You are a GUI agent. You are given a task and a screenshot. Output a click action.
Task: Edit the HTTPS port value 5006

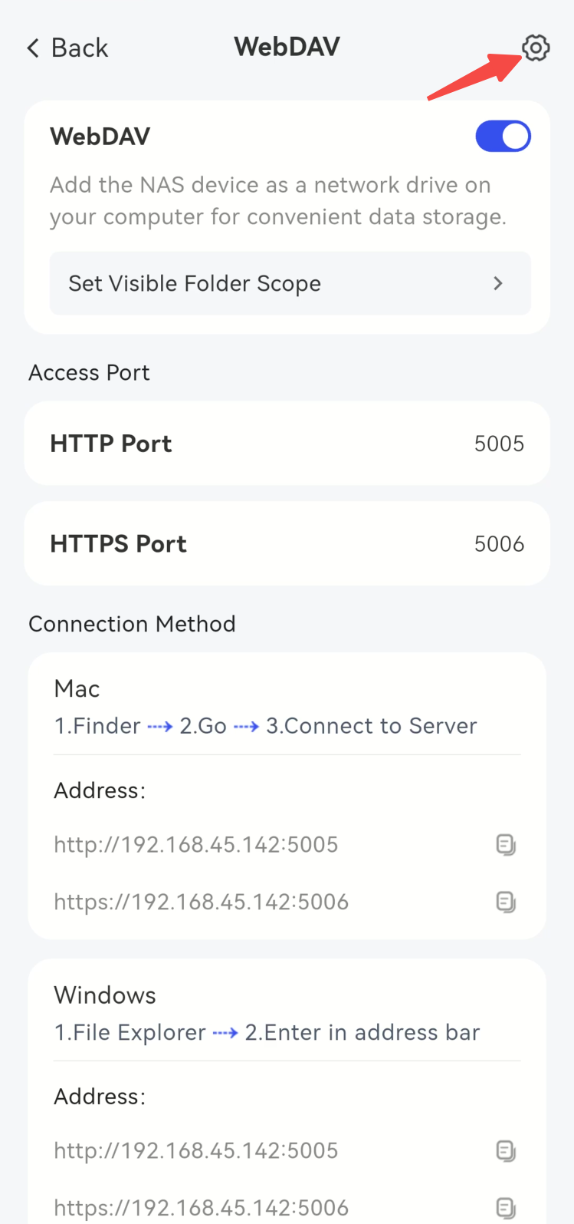point(499,544)
